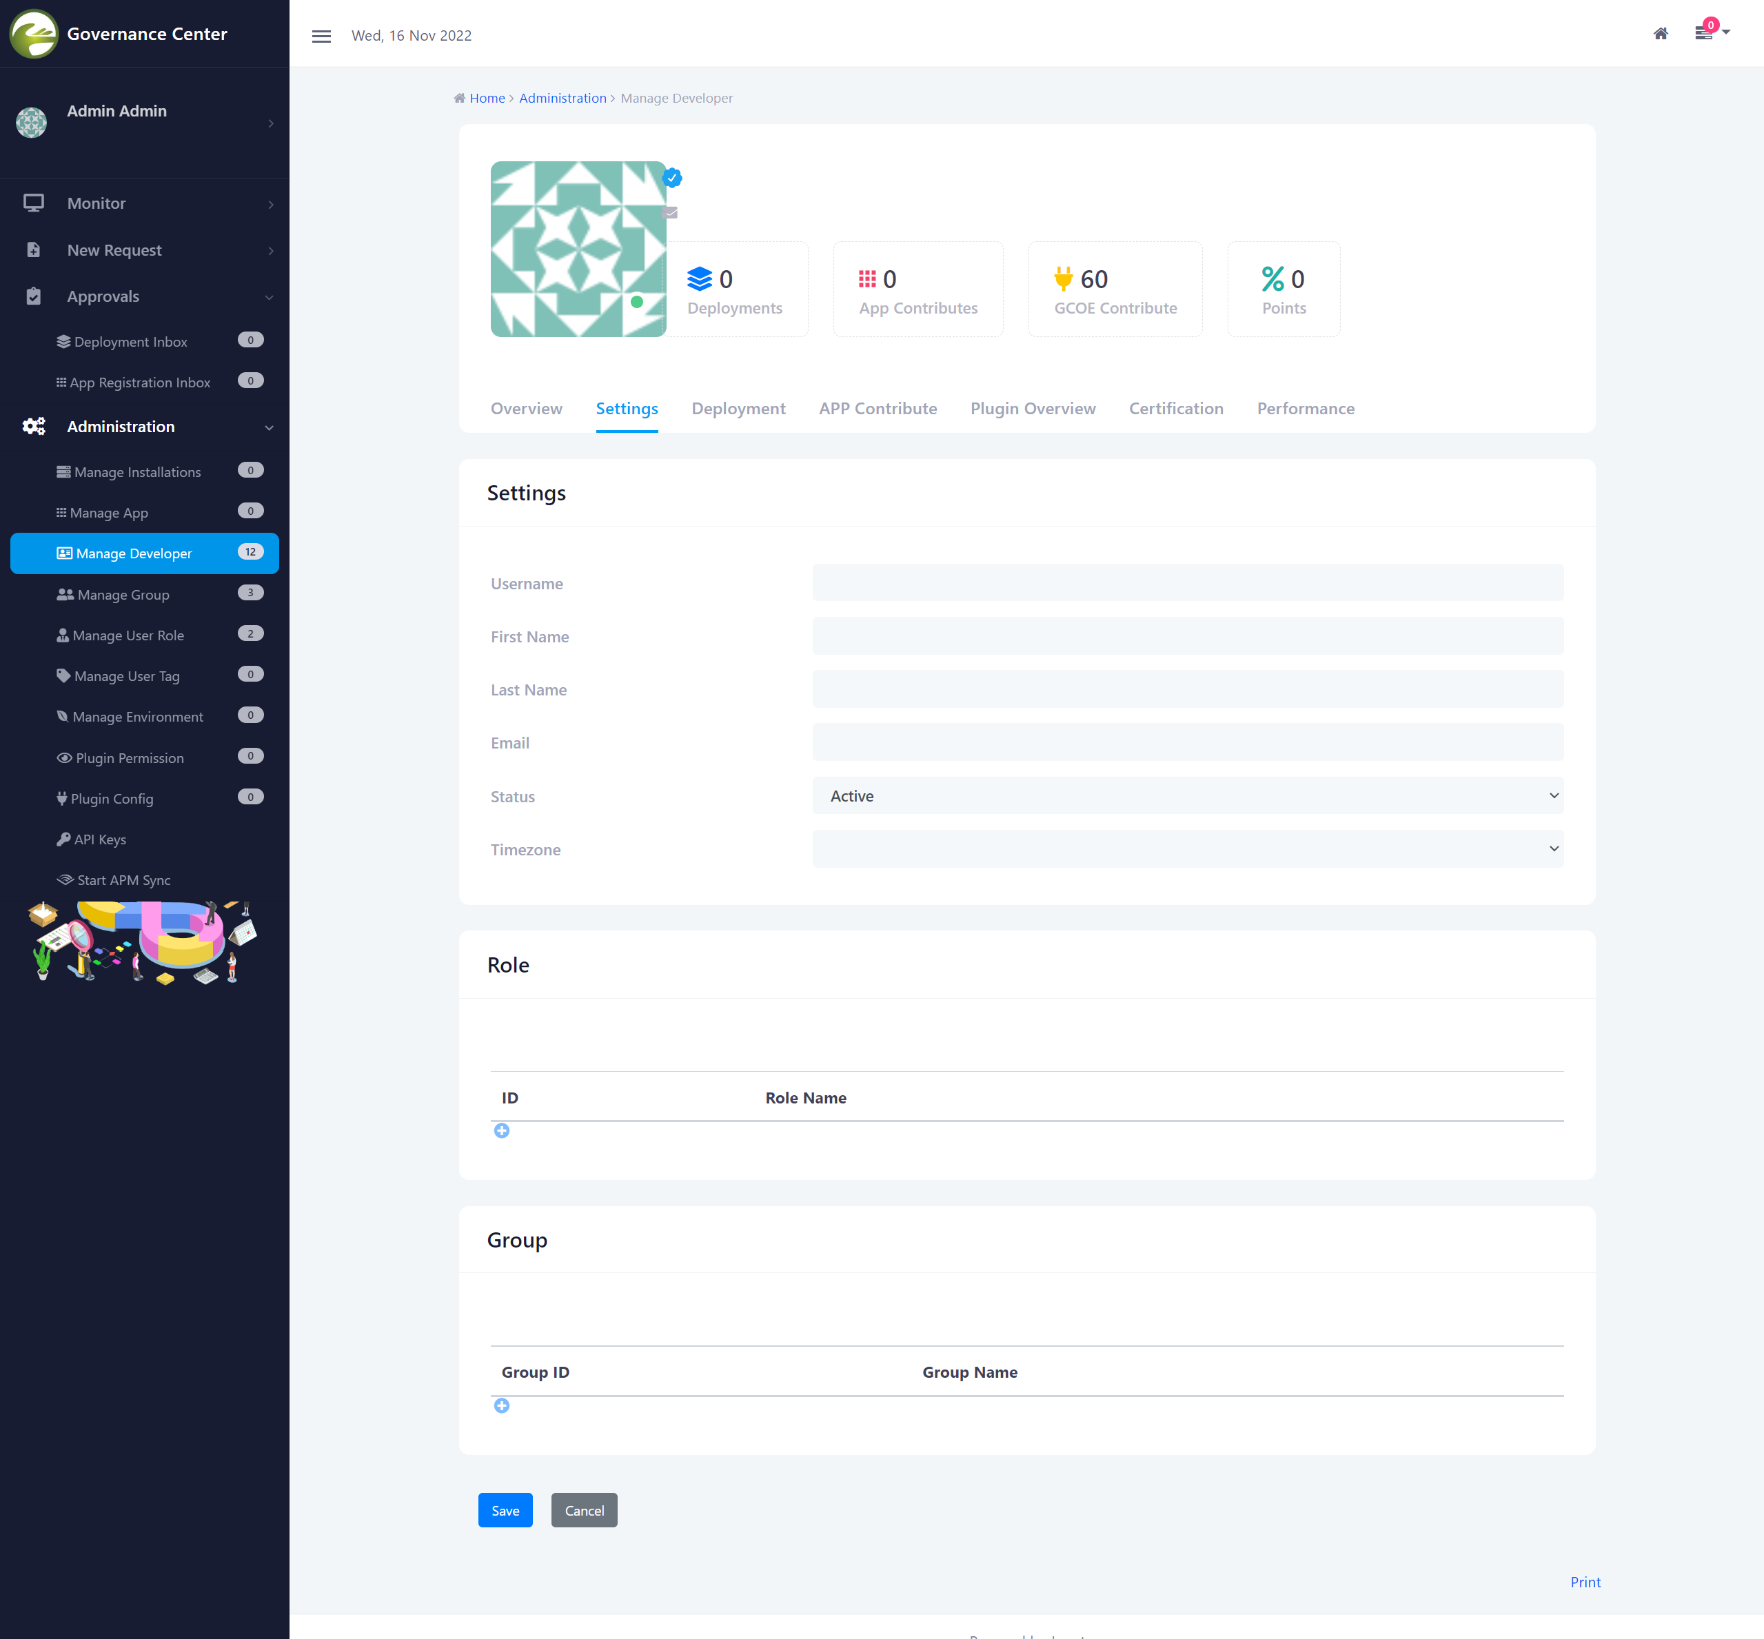Viewport: 1764px width, 1639px height.
Task: Click the verified checkmark badge on avatar
Action: click(x=672, y=179)
